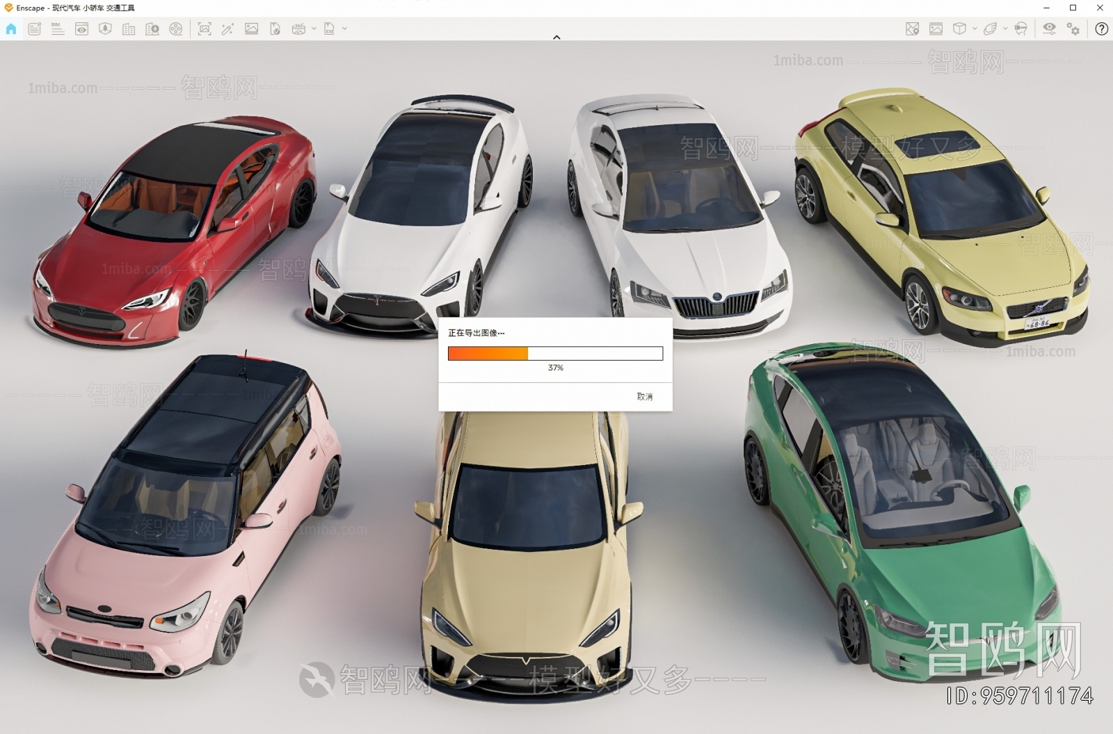Open the Manage Views eye window icon

pos(81,28)
